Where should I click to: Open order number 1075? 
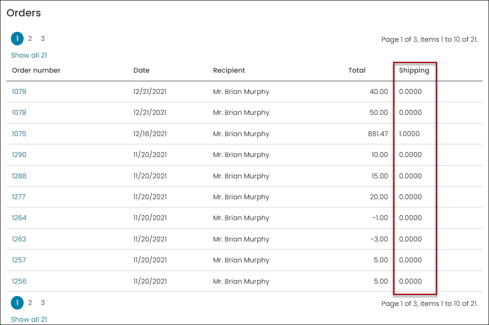click(x=19, y=134)
